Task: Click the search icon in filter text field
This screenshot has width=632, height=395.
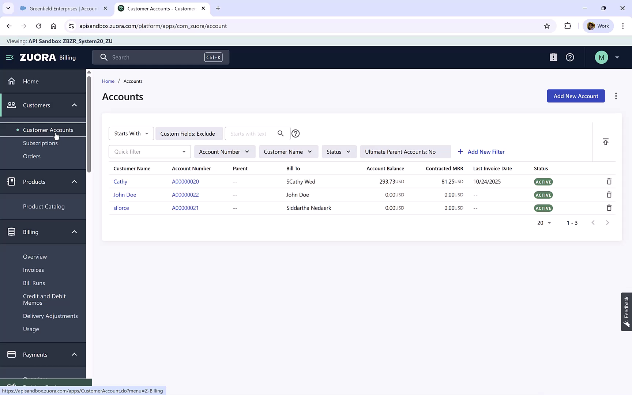Action: tap(281, 133)
